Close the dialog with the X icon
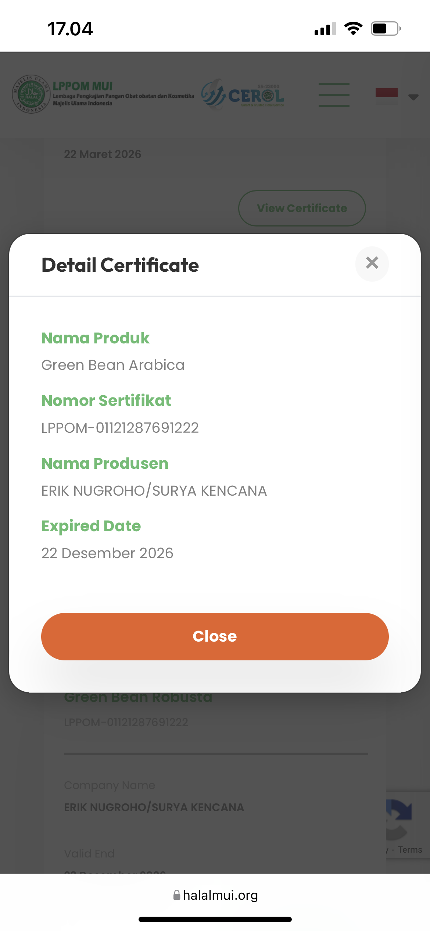 click(x=372, y=263)
